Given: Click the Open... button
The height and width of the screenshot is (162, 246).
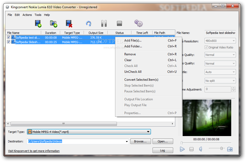Looking at the screenshot, I should pos(163,141).
